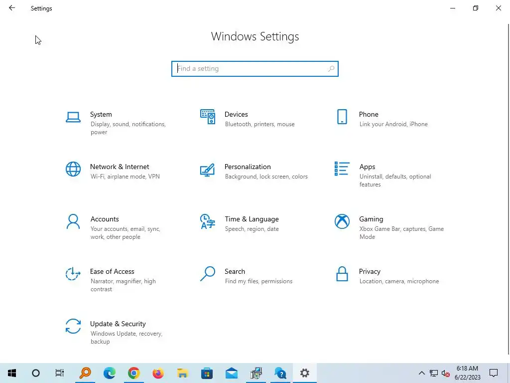Select the Update & Security title text
Image resolution: width=510 pixels, height=383 pixels.
click(x=118, y=324)
